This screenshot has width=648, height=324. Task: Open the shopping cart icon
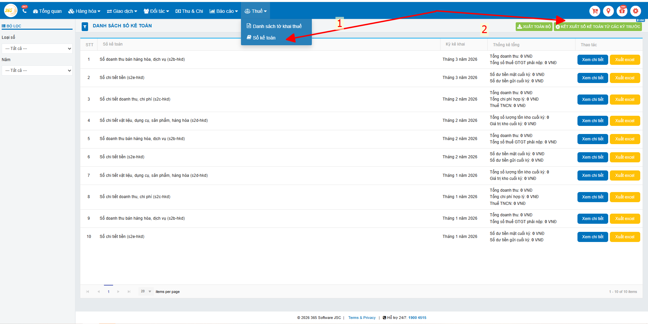pyautogui.click(x=595, y=11)
